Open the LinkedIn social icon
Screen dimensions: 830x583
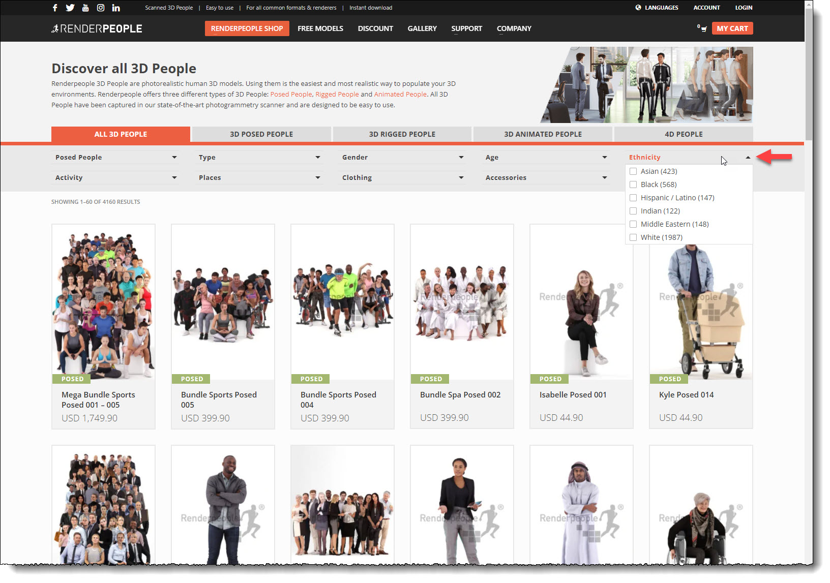pyautogui.click(x=116, y=8)
